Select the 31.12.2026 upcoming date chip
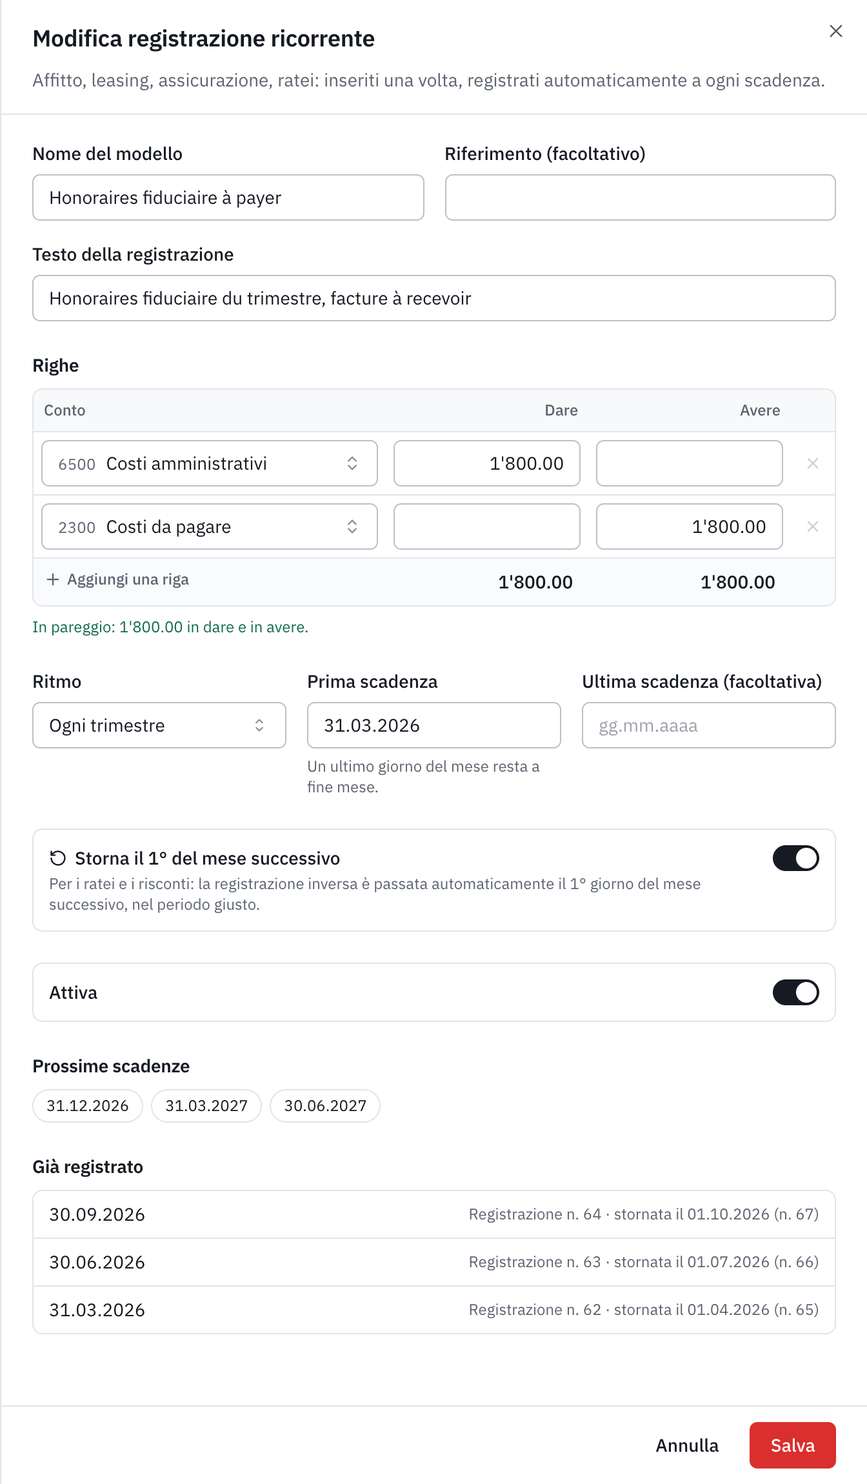This screenshot has width=867, height=1484. (x=88, y=1106)
